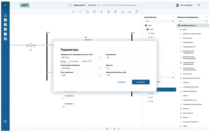The height and width of the screenshot is (133, 210).
Task: Select Разъединитель in equipment library
Action: pos(188,42)
